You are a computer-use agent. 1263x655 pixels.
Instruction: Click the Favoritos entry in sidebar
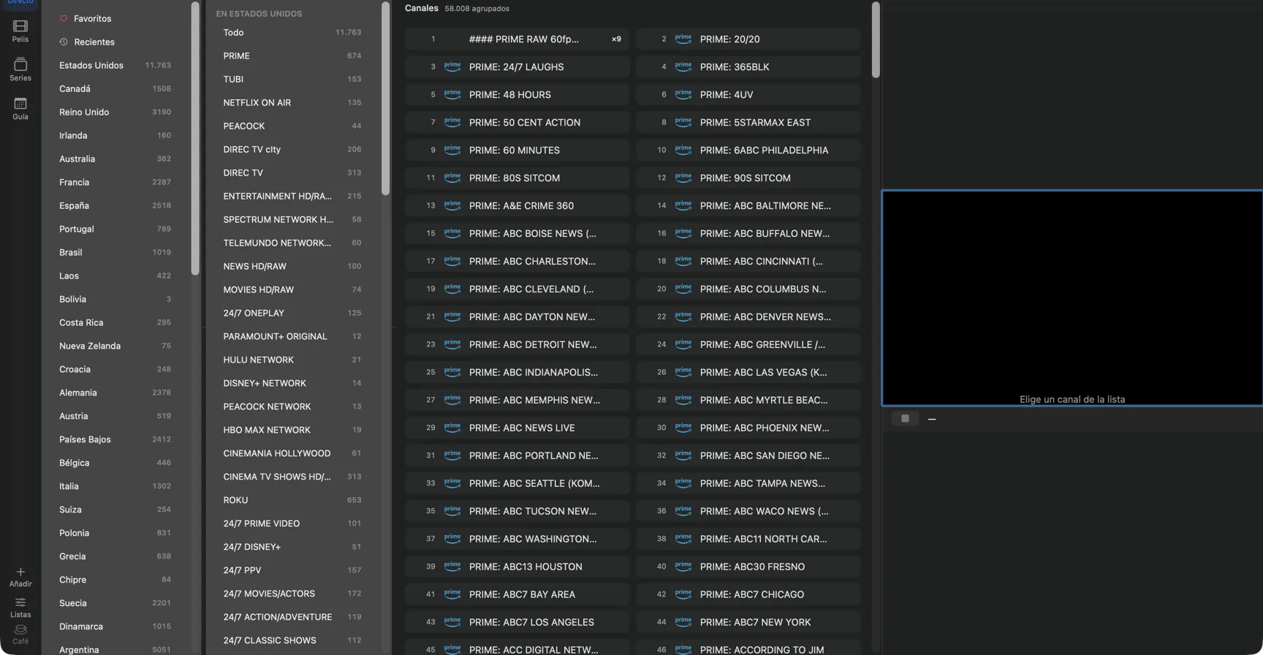tap(115, 18)
